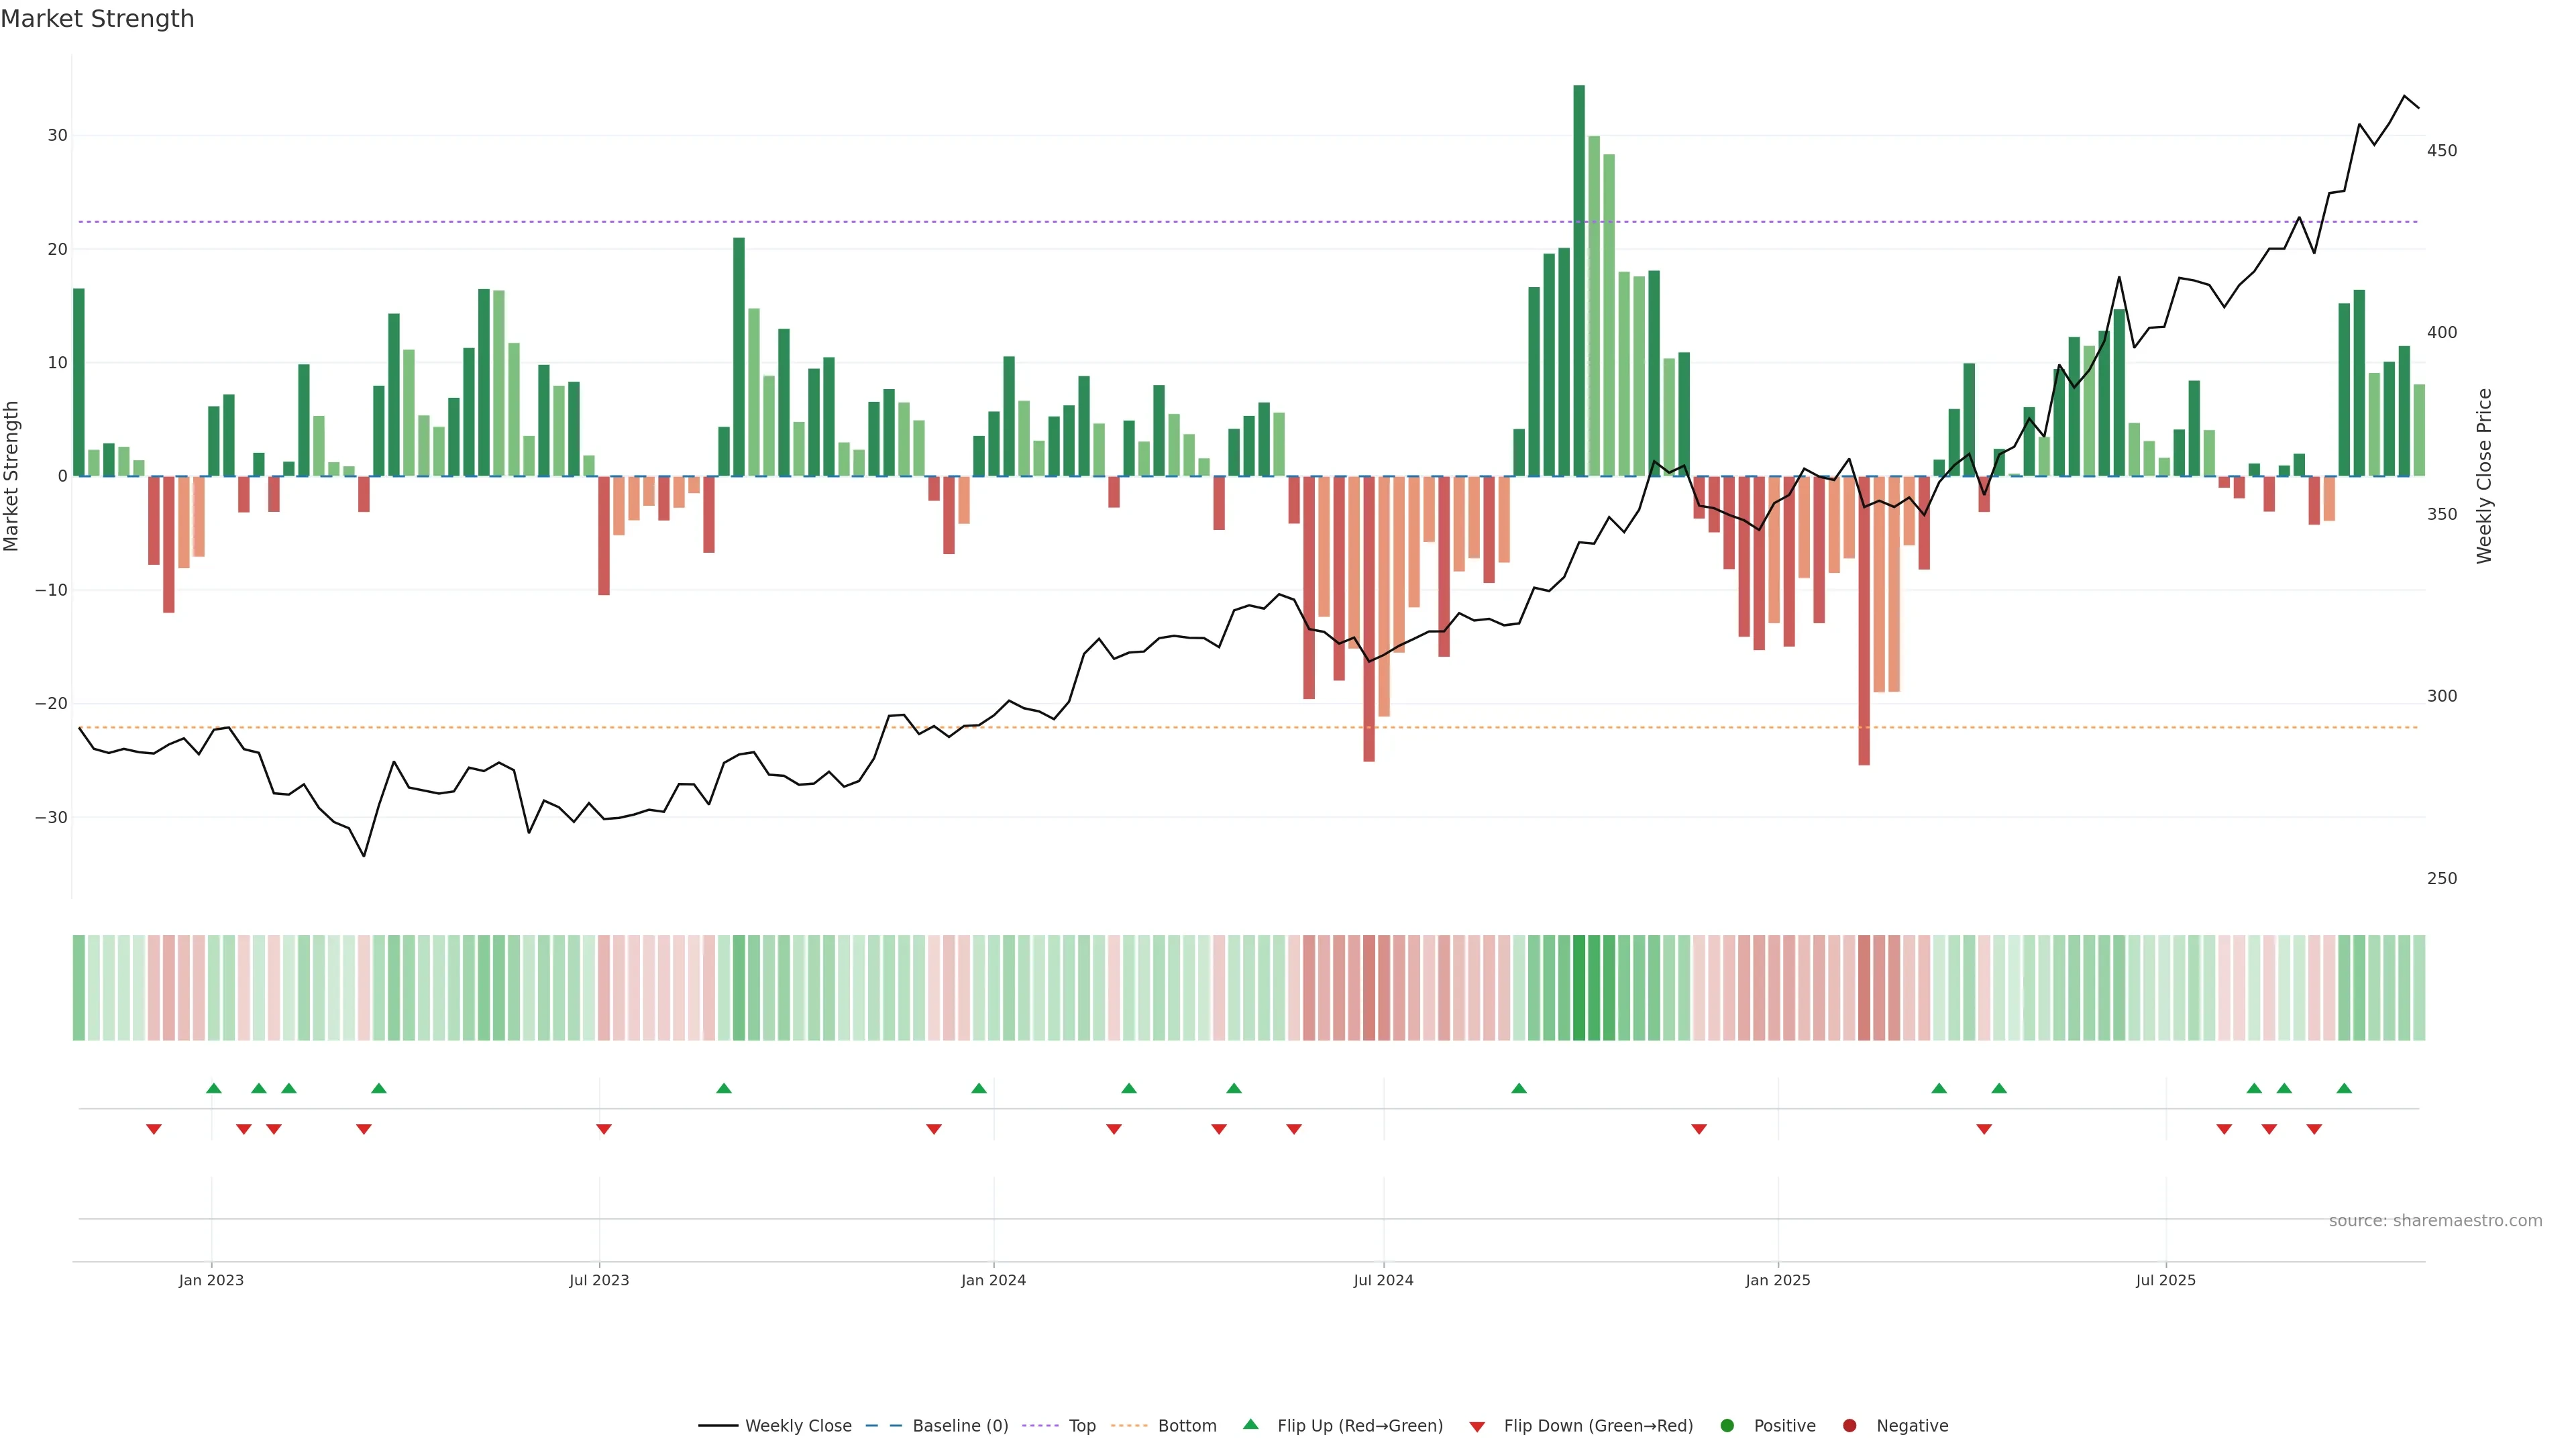Click the Negative red circle legend icon
This screenshot has width=2576, height=1449.
point(1849,1426)
